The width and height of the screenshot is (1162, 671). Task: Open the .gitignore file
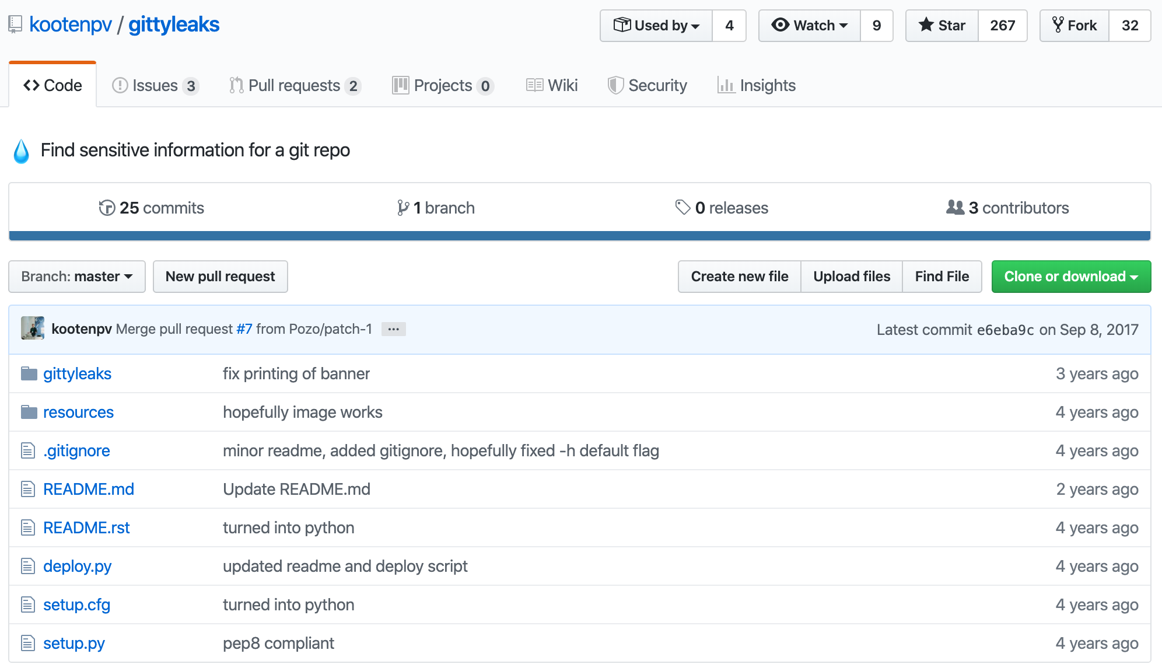pyautogui.click(x=76, y=450)
